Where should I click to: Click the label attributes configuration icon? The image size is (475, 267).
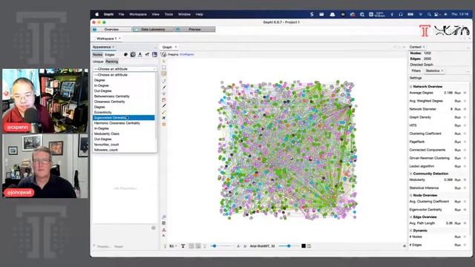pos(309,246)
